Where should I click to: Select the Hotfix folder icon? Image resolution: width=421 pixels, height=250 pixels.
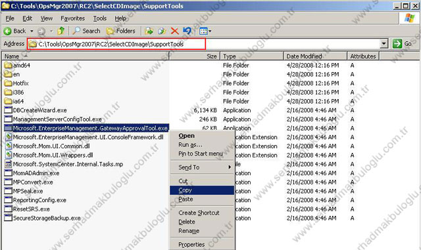[9, 83]
